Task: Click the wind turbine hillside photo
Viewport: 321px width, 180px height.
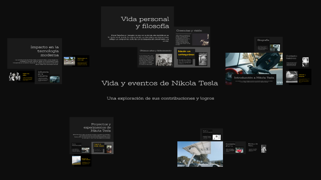Action: point(76,160)
